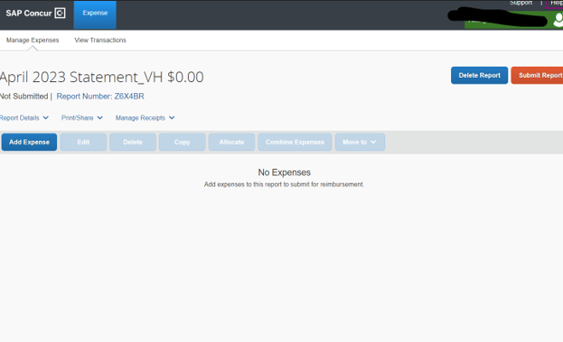563x342 pixels.
Task: Click the Delete expense button
Action: coord(133,142)
